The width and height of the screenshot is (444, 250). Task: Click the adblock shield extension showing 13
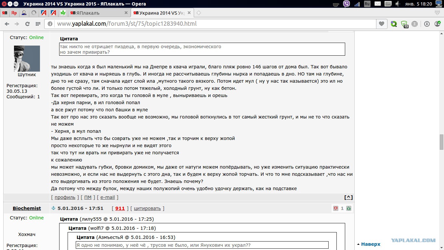404,24
